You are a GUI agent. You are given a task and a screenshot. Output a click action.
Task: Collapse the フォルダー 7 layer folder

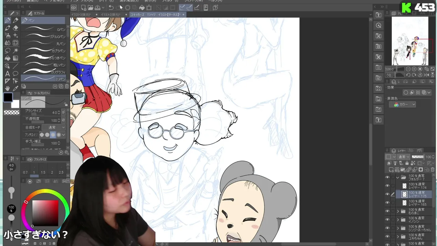397,178
